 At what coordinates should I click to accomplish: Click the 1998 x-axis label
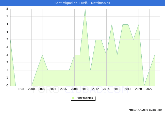pos(21,89)
